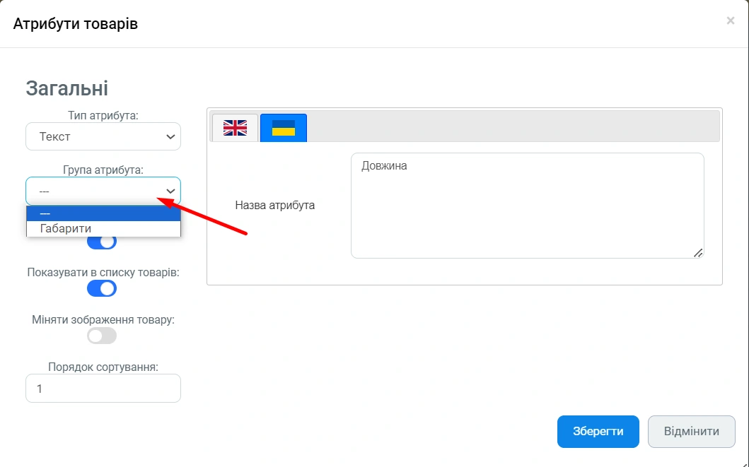Click the Міняти зображення товару label text
This screenshot has width=749, height=467.
pos(103,319)
